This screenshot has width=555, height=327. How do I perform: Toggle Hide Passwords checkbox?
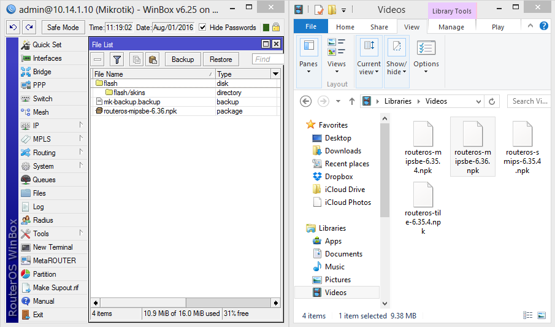tap(202, 27)
